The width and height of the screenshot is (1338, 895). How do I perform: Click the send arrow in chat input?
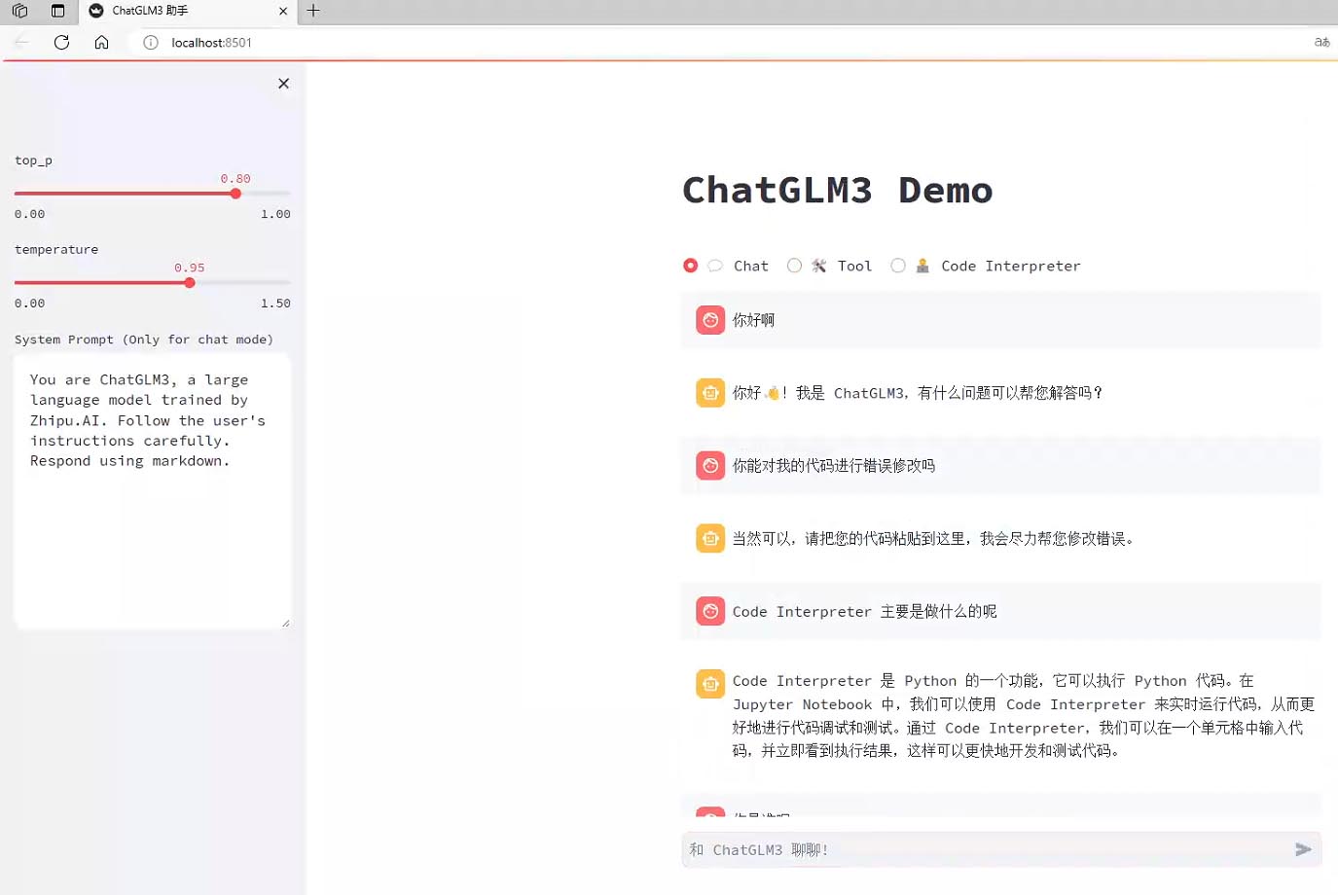[1303, 849]
